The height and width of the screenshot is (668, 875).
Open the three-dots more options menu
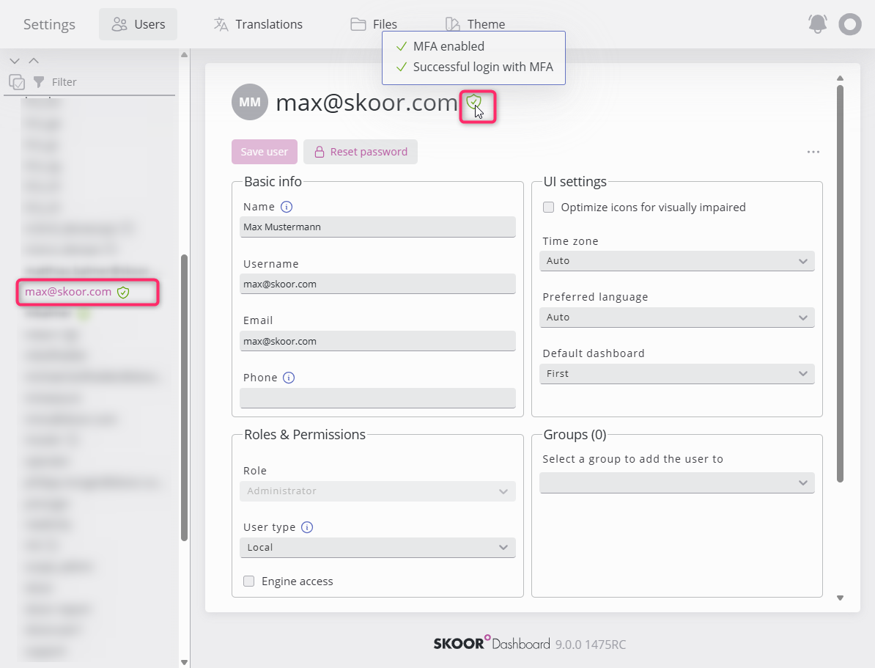(813, 152)
